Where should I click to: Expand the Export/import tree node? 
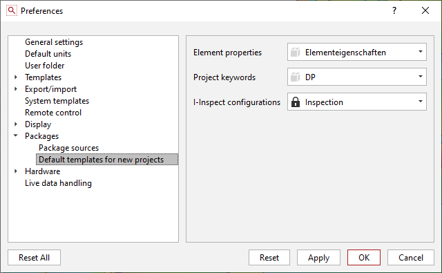tap(16, 89)
